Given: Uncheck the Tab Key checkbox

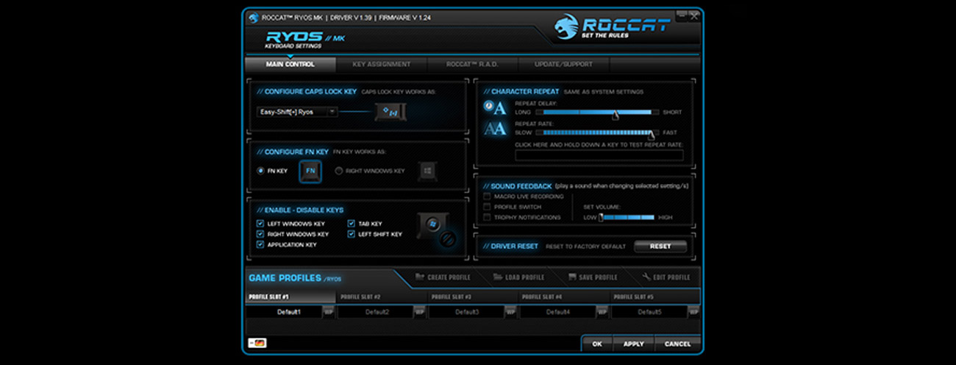Looking at the screenshot, I should [x=352, y=224].
